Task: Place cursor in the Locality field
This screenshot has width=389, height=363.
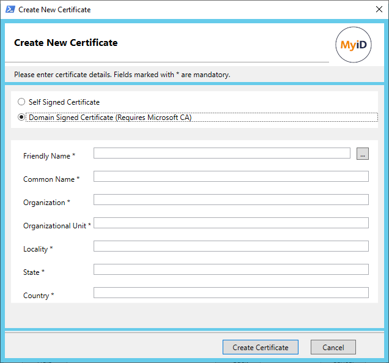Action: coord(231,246)
